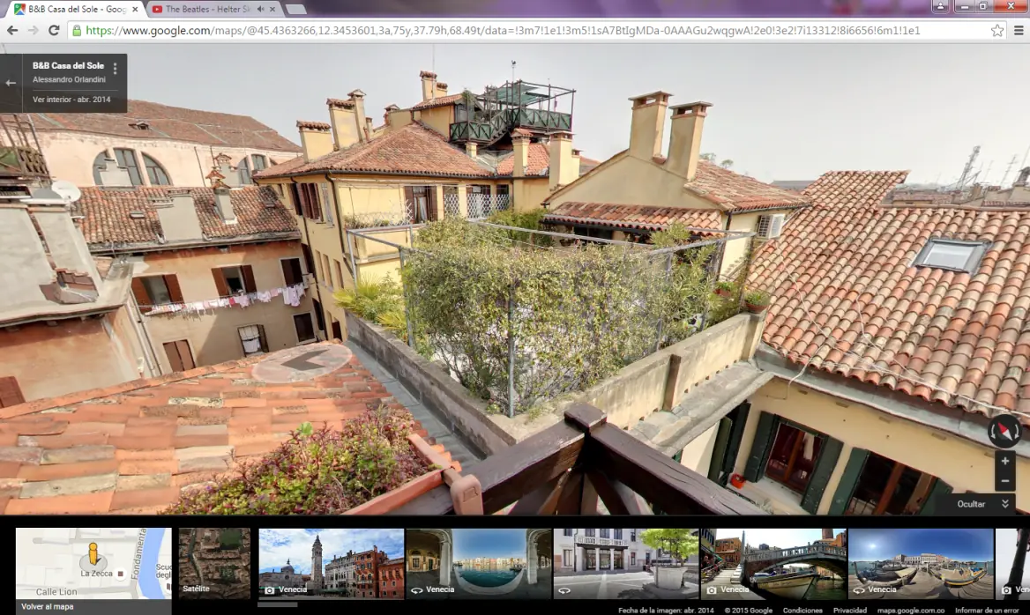
Task: Switch to The Beatles YouTube tab
Action: [207, 9]
